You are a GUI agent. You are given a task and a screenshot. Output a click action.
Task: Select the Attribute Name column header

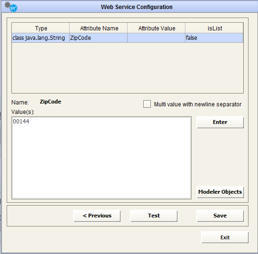pyautogui.click(x=99, y=28)
